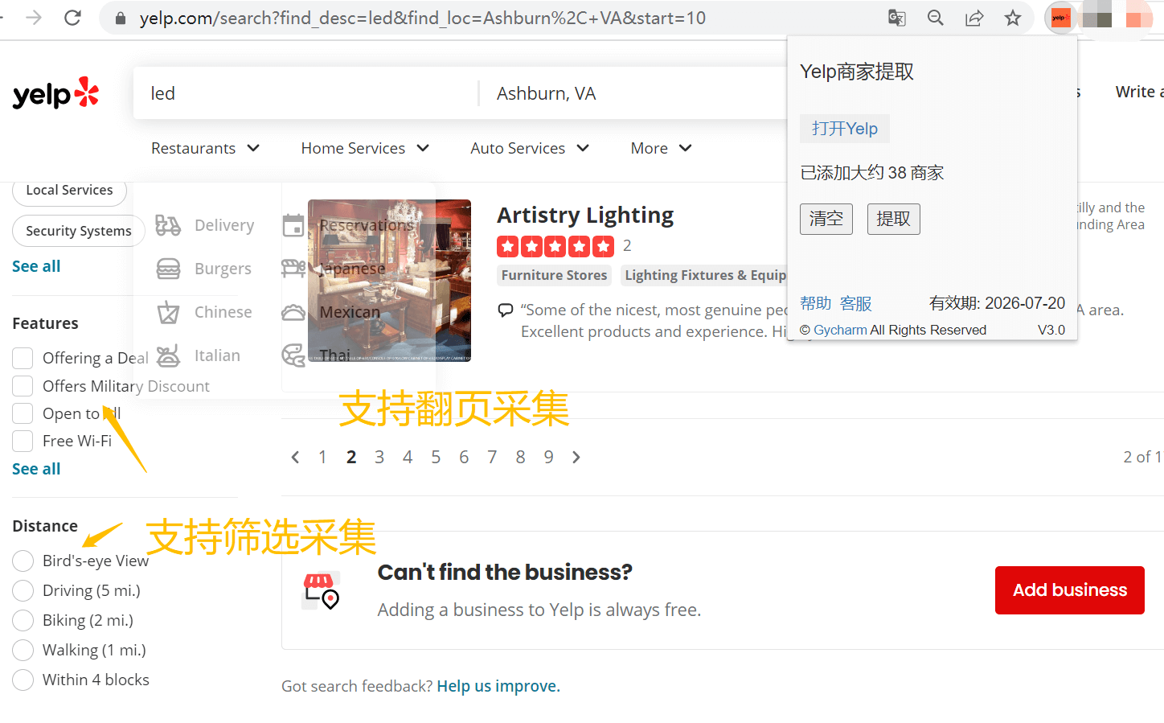This screenshot has height=723, width=1164.
Task: Click the browser address bar URL
Action: coord(423,18)
